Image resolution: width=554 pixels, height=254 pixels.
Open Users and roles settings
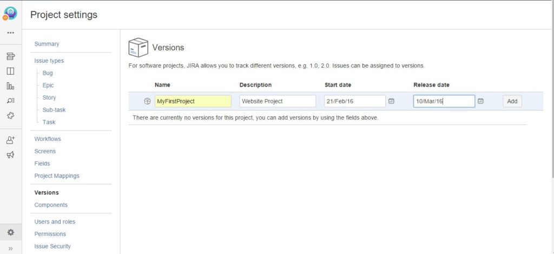[x=55, y=222]
